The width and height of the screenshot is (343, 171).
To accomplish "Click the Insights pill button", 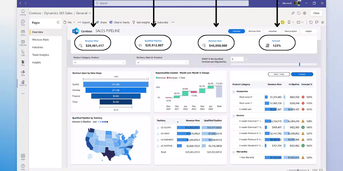I will coord(308,31).
